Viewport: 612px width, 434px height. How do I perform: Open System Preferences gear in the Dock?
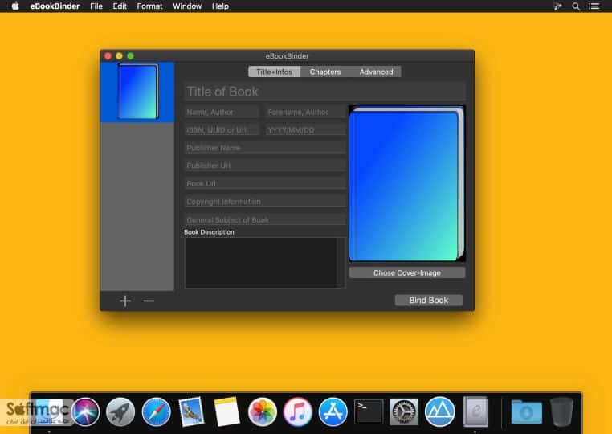404,411
